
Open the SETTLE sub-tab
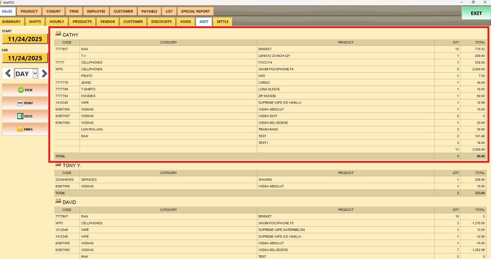pyautogui.click(x=222, y=22)
